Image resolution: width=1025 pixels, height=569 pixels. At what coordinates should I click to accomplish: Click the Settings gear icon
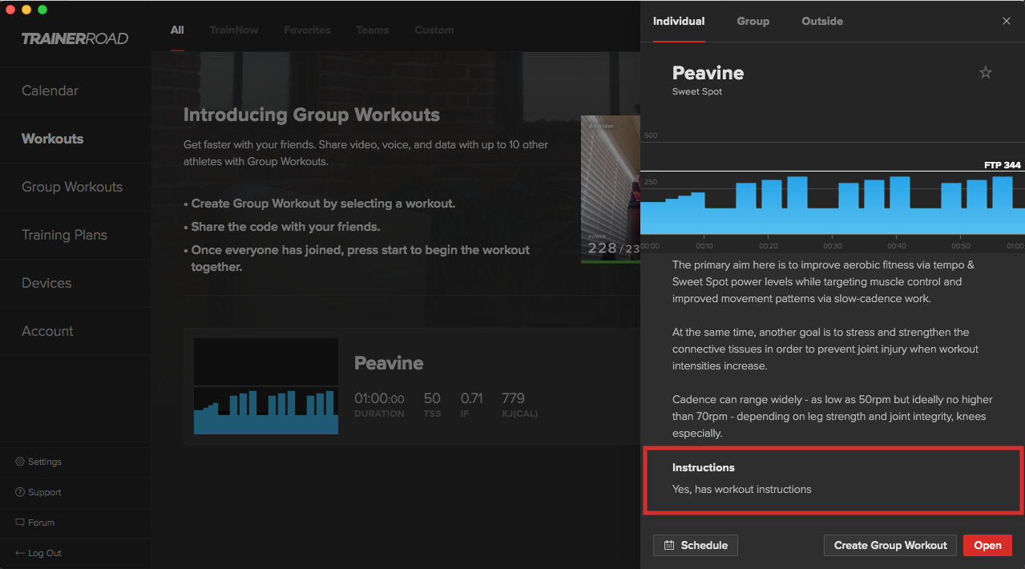pos(19,462)
